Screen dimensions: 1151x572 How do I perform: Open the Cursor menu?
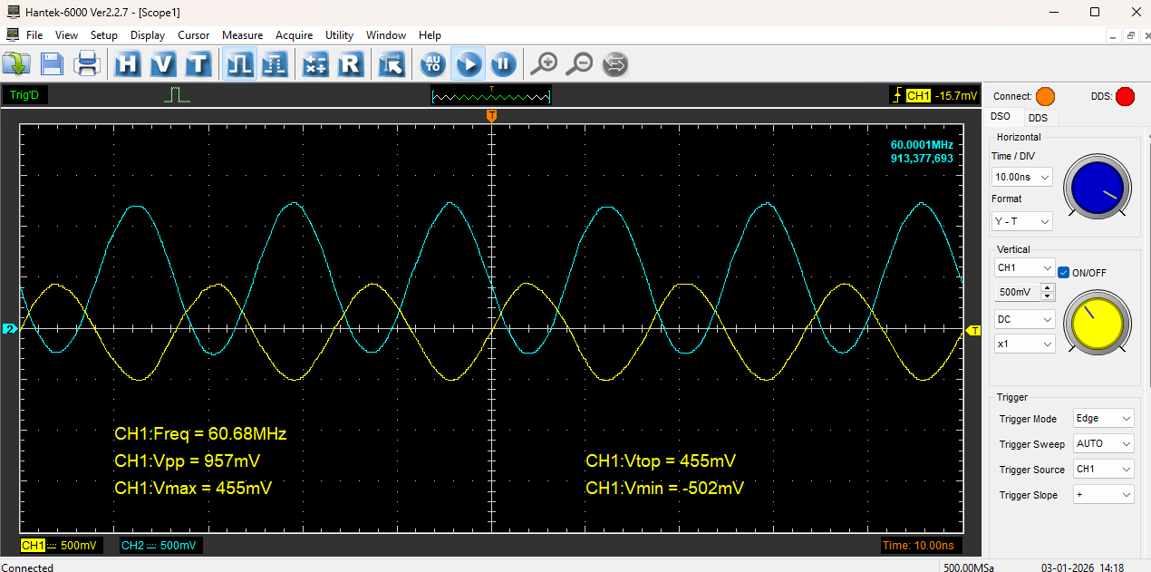point(194,35)
